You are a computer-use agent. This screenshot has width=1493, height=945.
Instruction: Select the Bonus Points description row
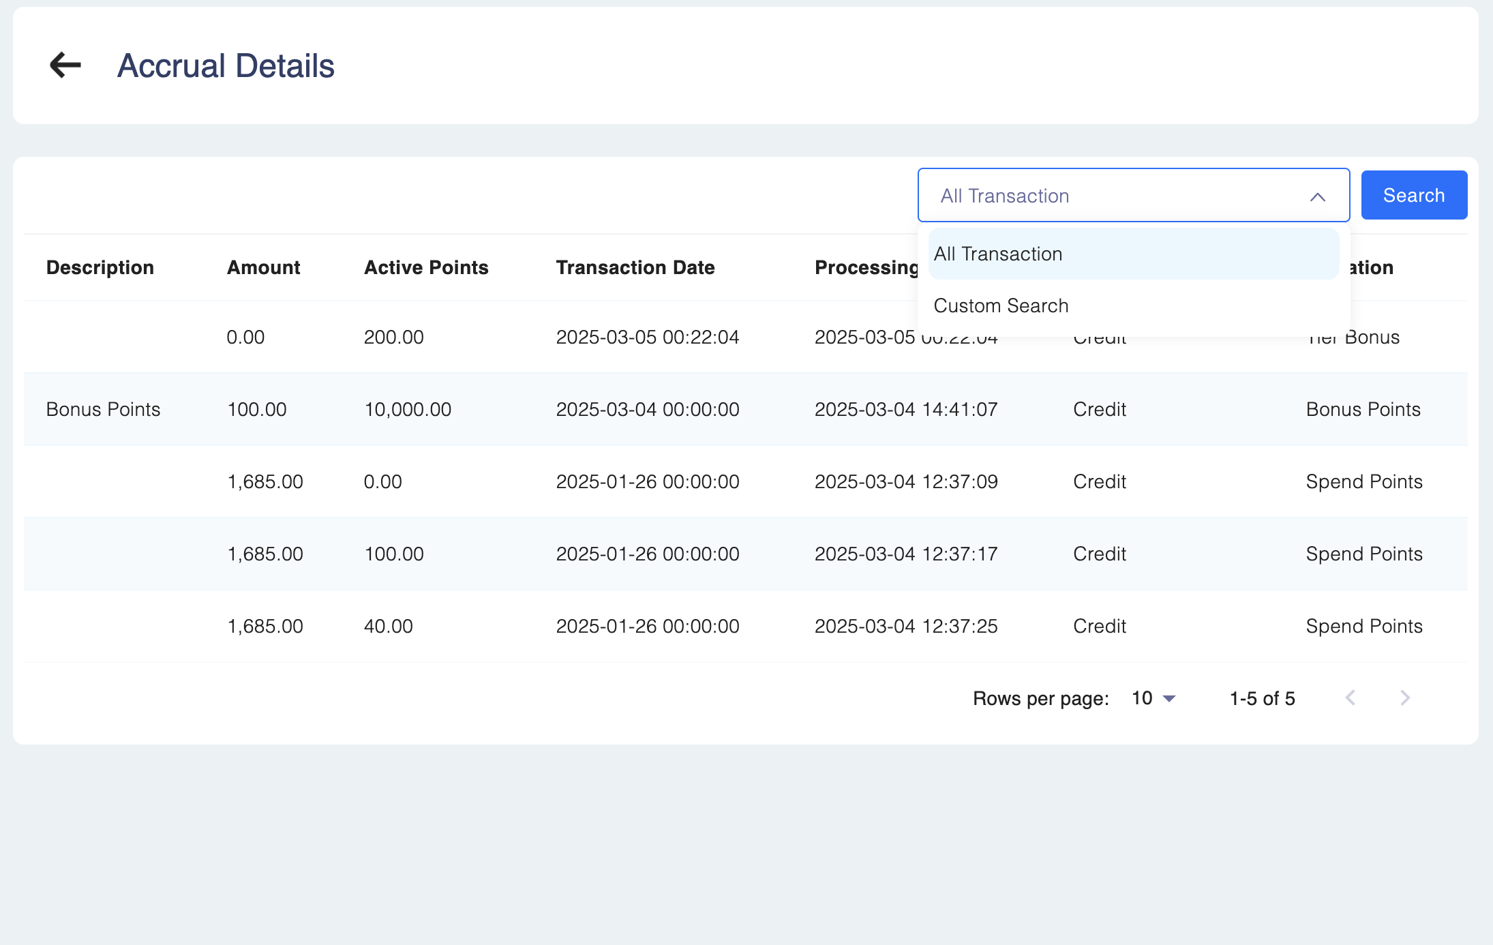coord(103,409)
